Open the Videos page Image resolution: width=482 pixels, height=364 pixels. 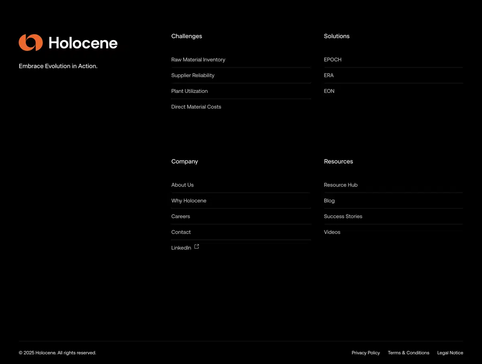[x=332, y=232]
